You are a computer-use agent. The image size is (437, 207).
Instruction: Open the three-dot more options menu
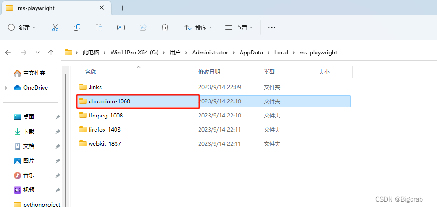tap(271, 27)
